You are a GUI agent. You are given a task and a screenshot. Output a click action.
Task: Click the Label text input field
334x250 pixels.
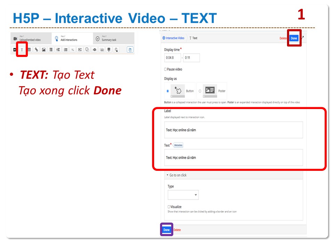(x=233, y=130)
